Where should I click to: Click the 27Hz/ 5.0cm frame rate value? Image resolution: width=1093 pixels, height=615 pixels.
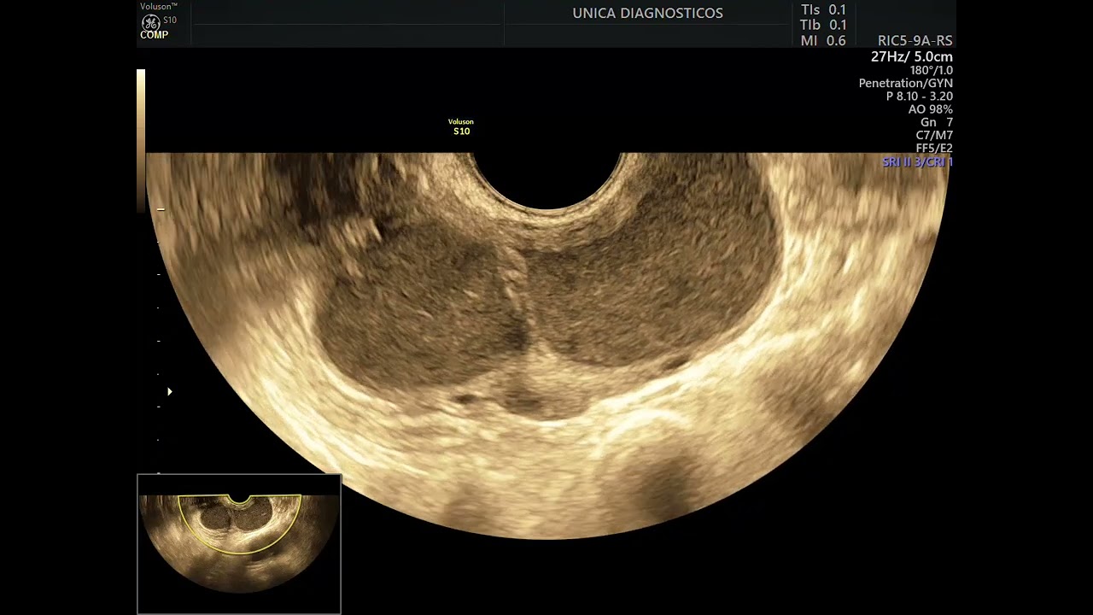(911, 56)
